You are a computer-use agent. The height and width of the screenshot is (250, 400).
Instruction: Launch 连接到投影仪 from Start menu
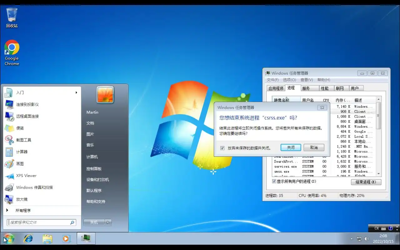tap(42, 104)
